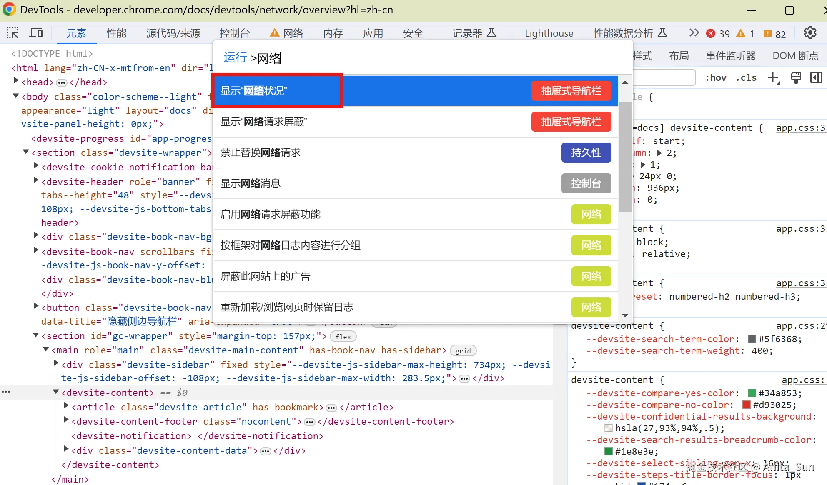Collapse the devsite-content element node
Viewport: 827px width, 485px height.
pos(56,392)
